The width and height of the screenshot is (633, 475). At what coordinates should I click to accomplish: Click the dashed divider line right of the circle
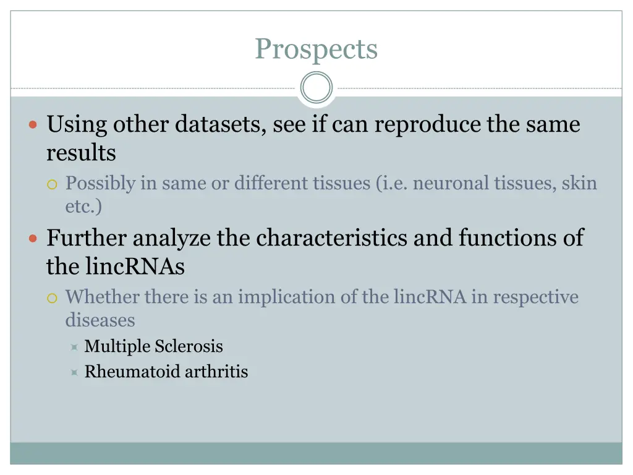tap(480, 88)
